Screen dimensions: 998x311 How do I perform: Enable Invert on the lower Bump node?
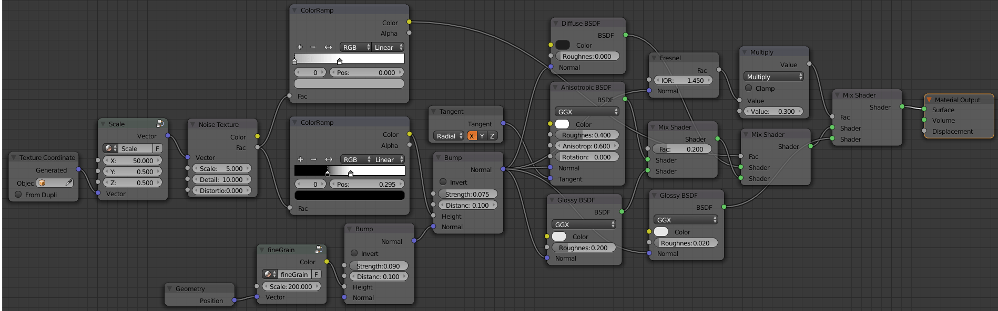354,253
